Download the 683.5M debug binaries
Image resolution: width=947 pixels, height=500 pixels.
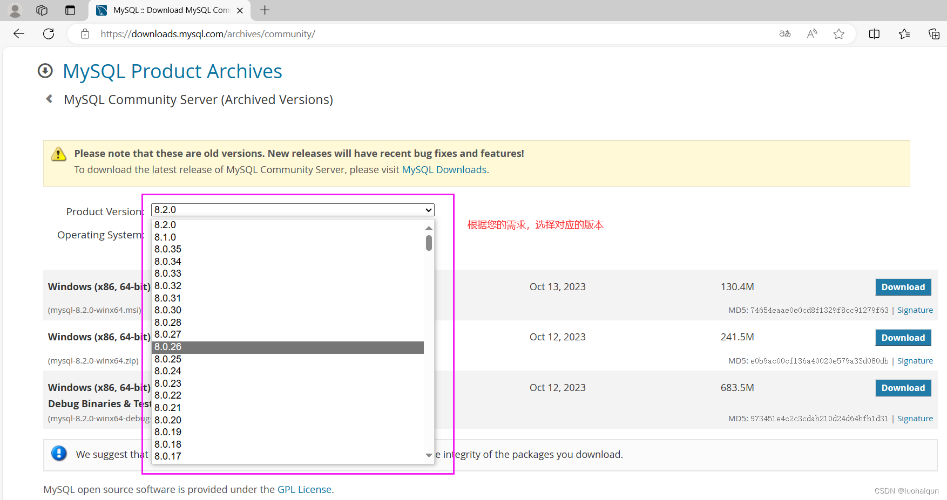[903, 388]
